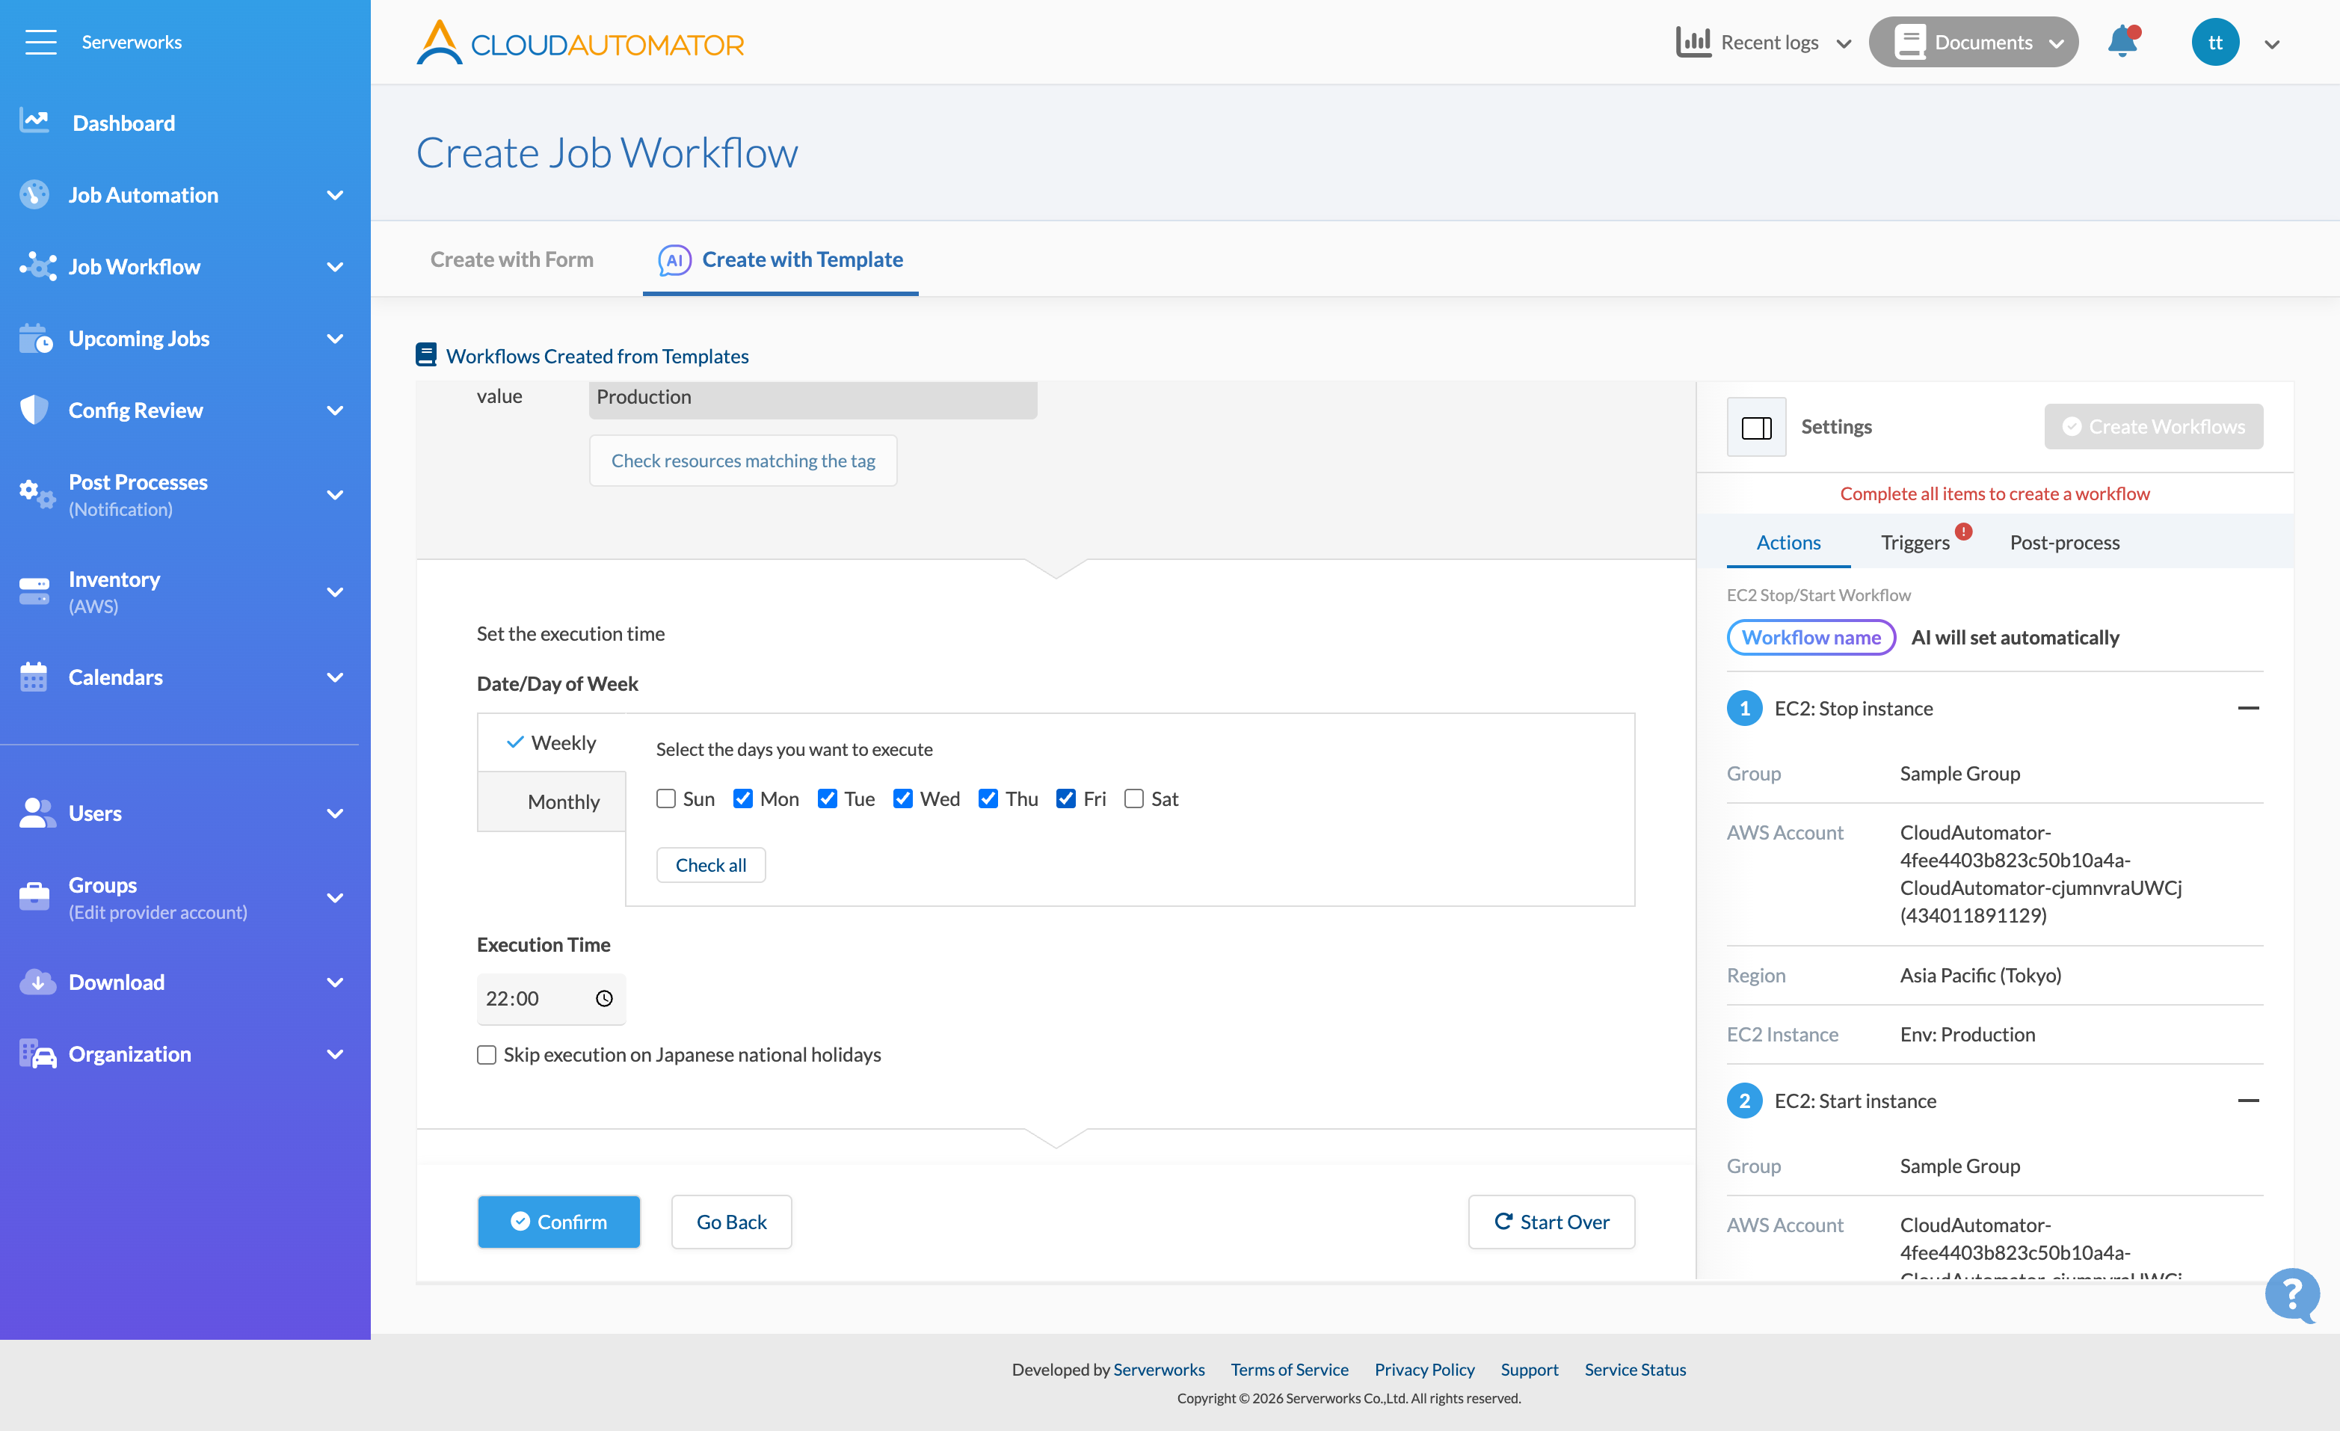Click the clock icon in Execution Time field
This screenshot has width=2340, height=1431.
(x=604, y=999)
